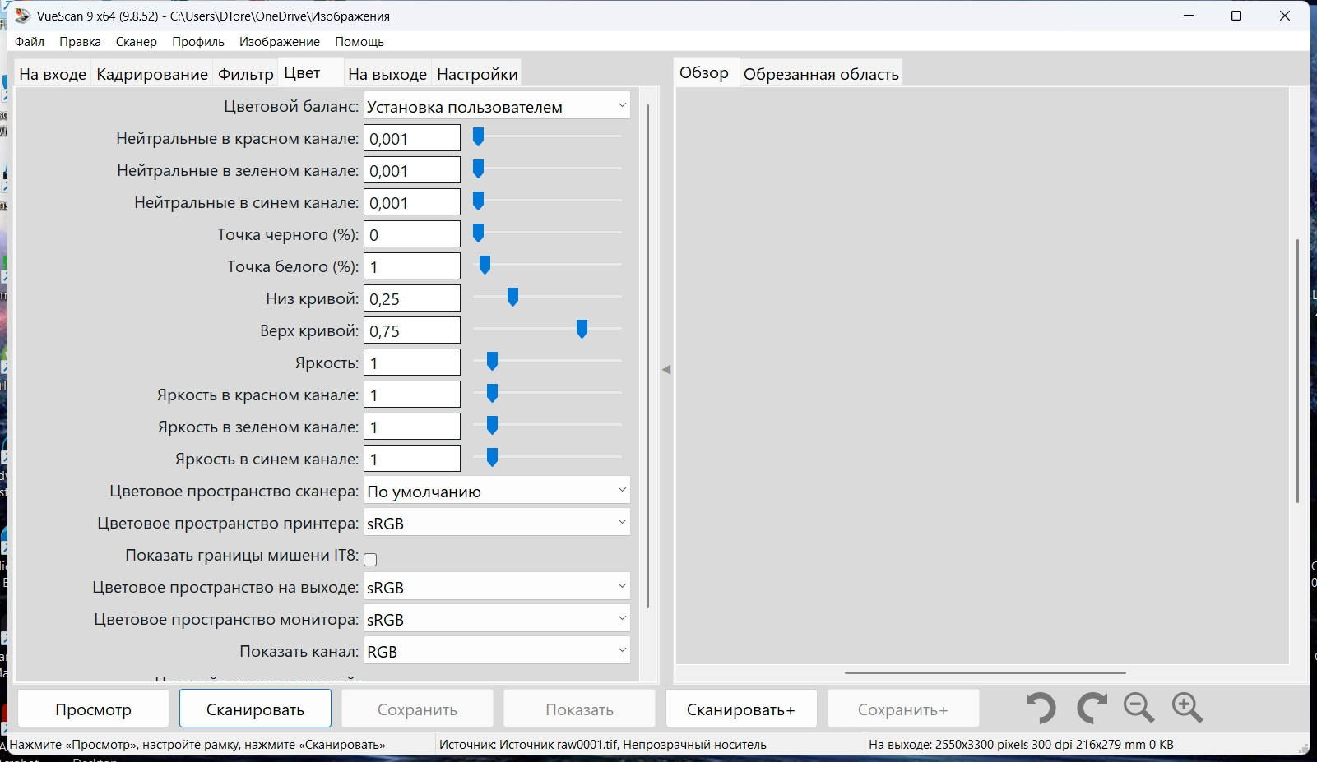Rotate the image right with the redo-arrow icon
Image resolution: width=1317 pixels, height=762 pixels.
pos(1092,708)
